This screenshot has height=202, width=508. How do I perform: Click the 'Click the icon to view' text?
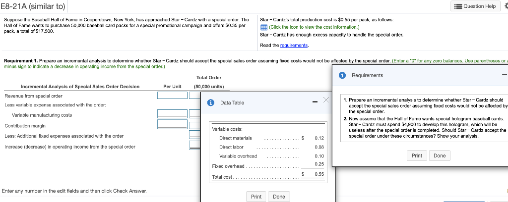coord(314,27)
